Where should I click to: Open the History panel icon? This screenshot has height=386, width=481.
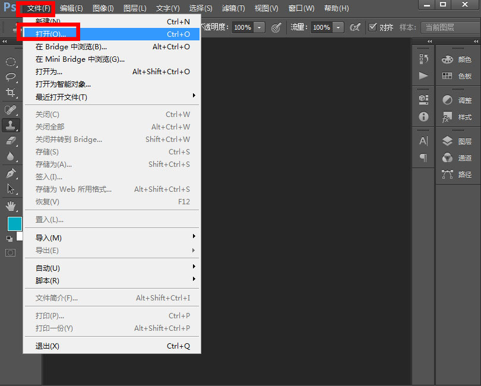[423, 59]
